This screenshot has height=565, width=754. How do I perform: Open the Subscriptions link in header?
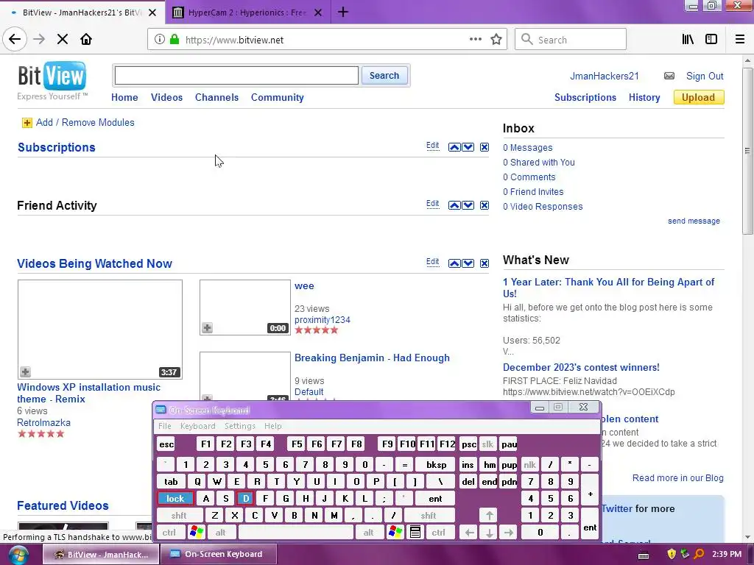(585, 97)
